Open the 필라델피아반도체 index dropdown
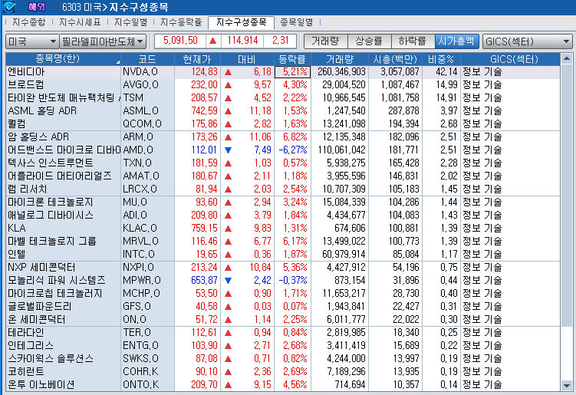Viewport: 576px width, 395px height. tap(103, 41)
